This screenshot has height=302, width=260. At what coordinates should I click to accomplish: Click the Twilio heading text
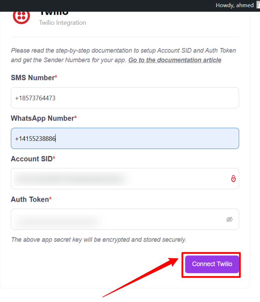click(54, 13)
